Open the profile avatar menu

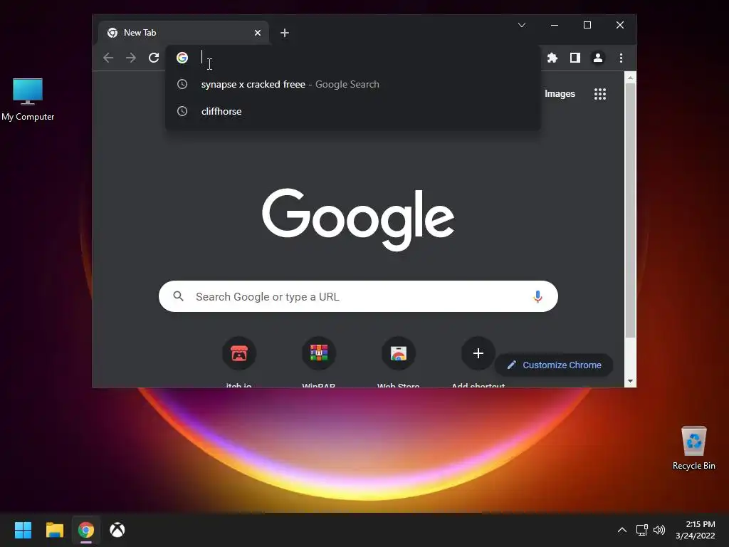pos(598,58)
